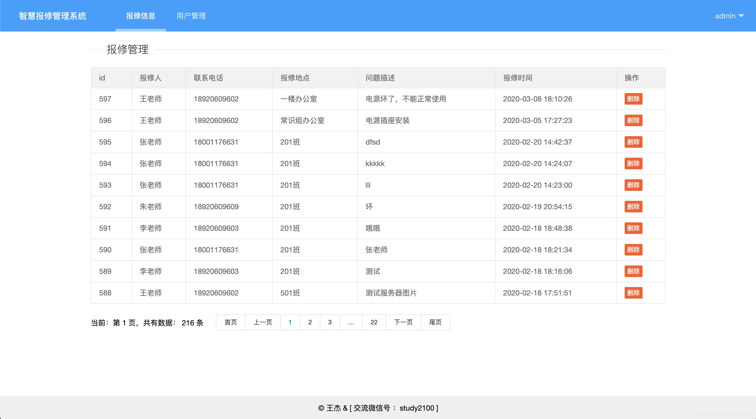Open the admin dropdown menu
Screen dimensions: 756x419
click(729, 16)
